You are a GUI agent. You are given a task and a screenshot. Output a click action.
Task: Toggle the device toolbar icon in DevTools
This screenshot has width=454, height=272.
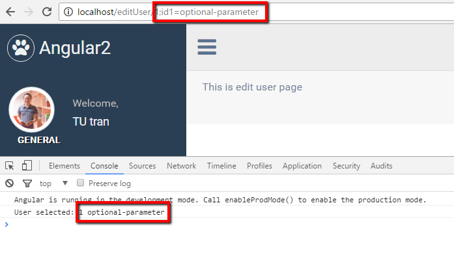[27, 166]
